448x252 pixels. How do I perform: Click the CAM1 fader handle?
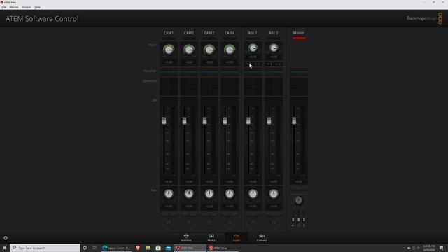pos(164,121)
